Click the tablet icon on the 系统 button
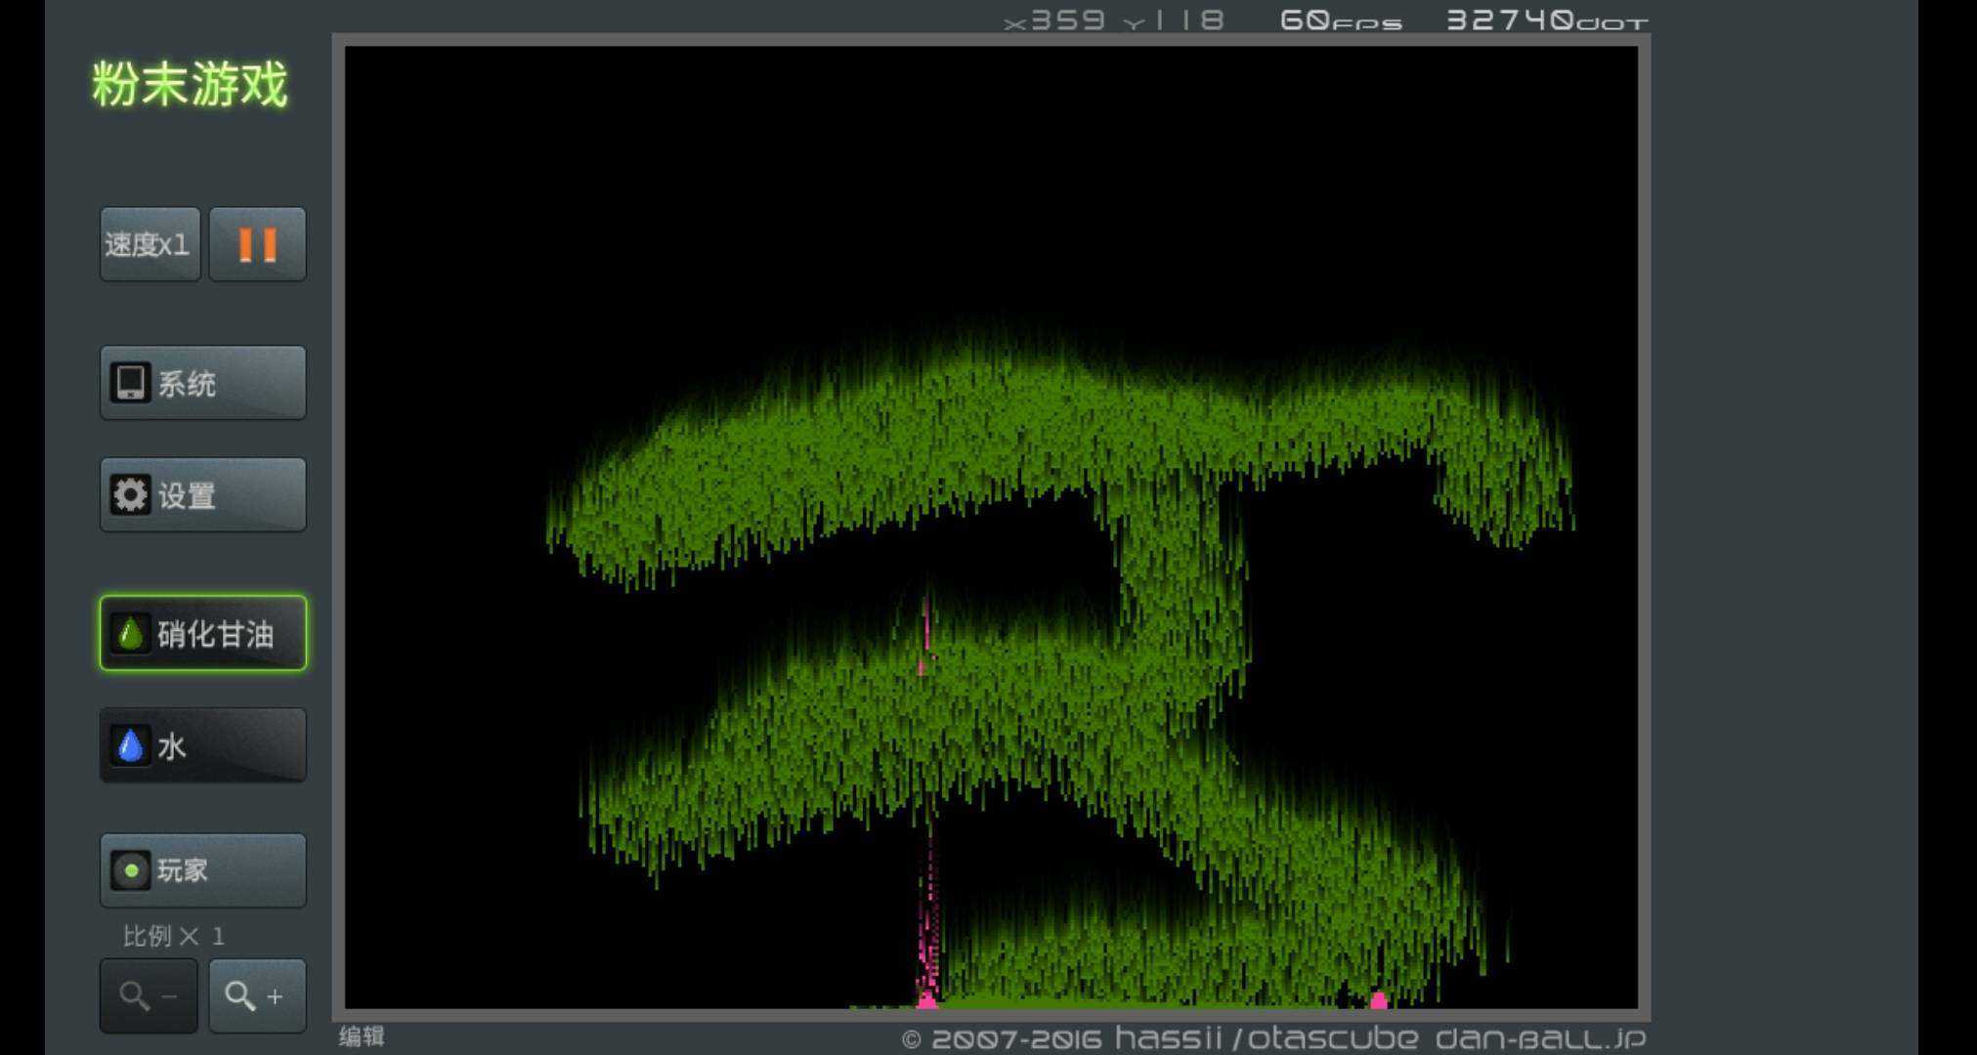The image size is (1977, 1055). [130, 383]
